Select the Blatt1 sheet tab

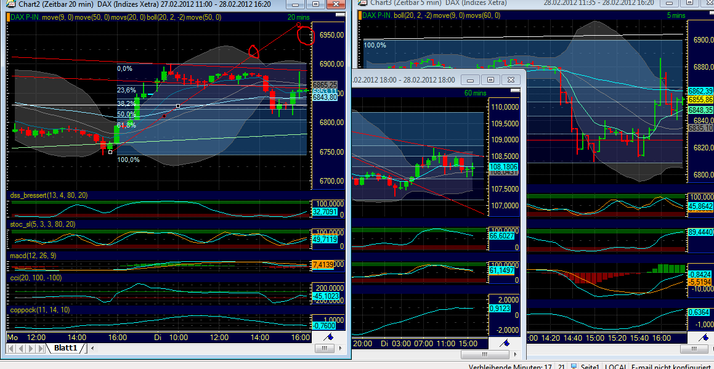[x=65, y=347]
